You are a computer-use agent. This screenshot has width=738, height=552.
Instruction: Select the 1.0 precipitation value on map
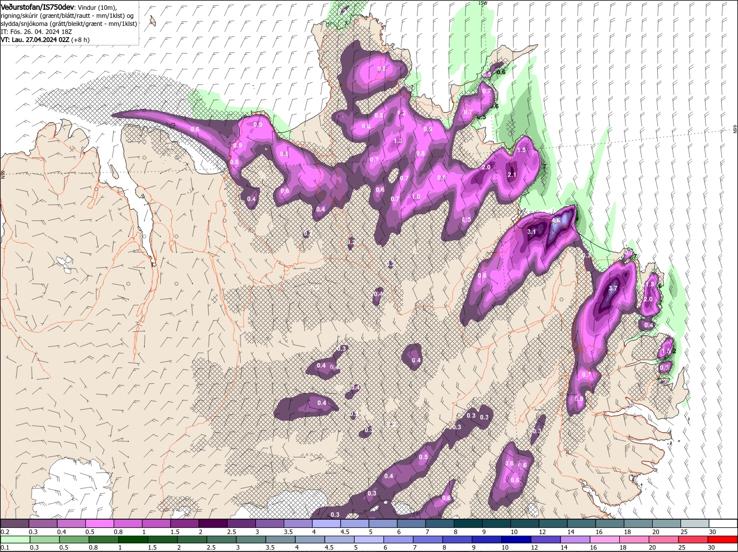pos(416,196)
